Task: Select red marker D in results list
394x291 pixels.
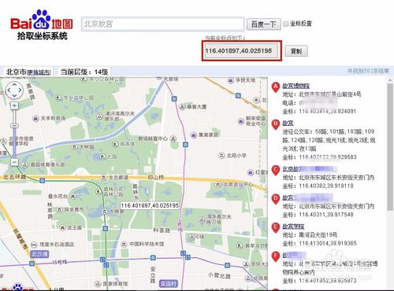Action: [x=276, y=200]
